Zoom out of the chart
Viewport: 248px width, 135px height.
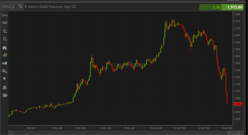point(5,39)
